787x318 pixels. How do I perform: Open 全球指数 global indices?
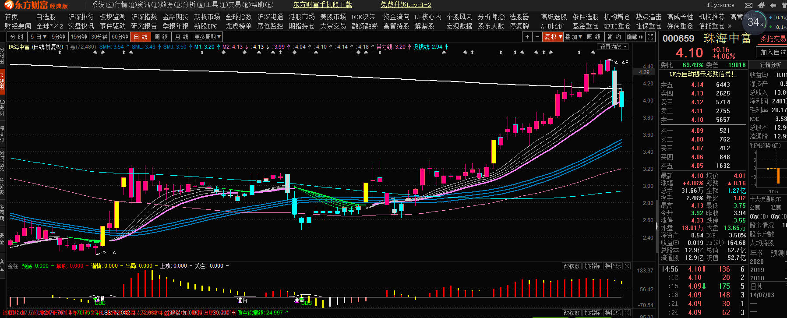(239, 17)
